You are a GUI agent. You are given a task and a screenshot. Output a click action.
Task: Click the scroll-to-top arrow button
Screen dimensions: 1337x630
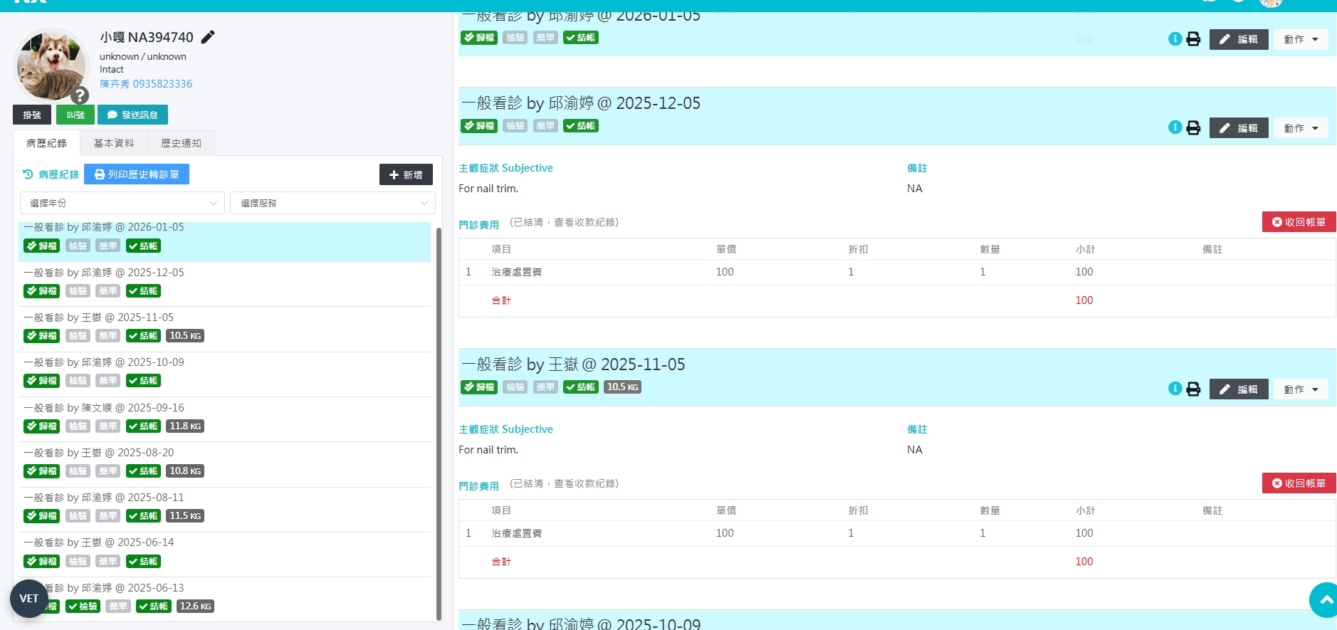pyautogui.click(x=1326, y=599)
